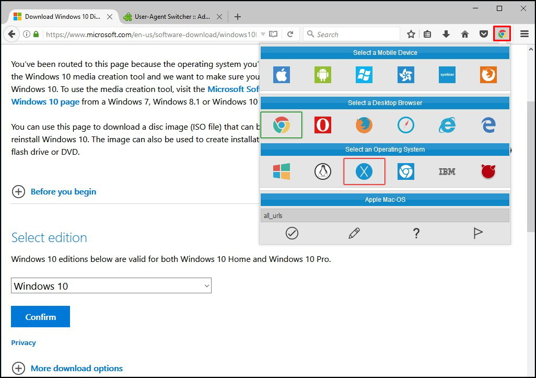Click the blue Confirm button

pyautogui.click(x=40, y=317)
